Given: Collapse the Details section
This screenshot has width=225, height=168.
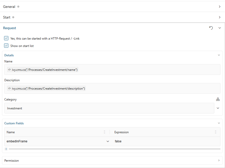Looking at the screenshot, I should point(219,55).
